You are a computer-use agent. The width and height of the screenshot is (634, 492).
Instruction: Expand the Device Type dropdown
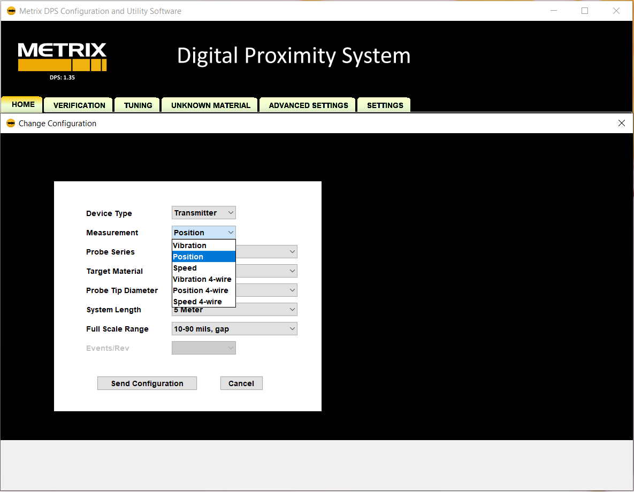(x=204, y=213)
